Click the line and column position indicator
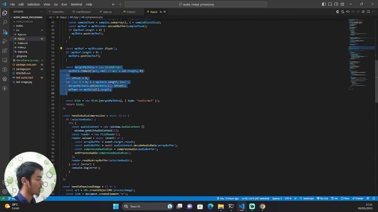Image resolution: width=378 pixels, height=212 pixels. tap(255, 198)
